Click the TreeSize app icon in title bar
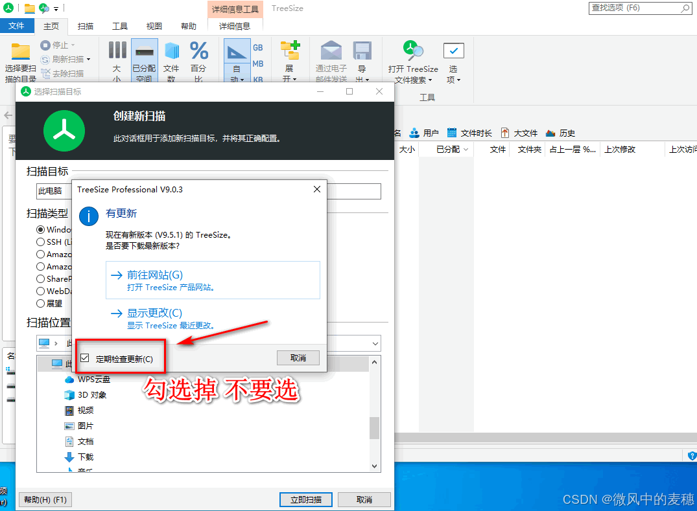 click(8, 8)
